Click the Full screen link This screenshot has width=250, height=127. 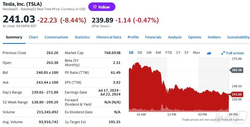[235, 53]
